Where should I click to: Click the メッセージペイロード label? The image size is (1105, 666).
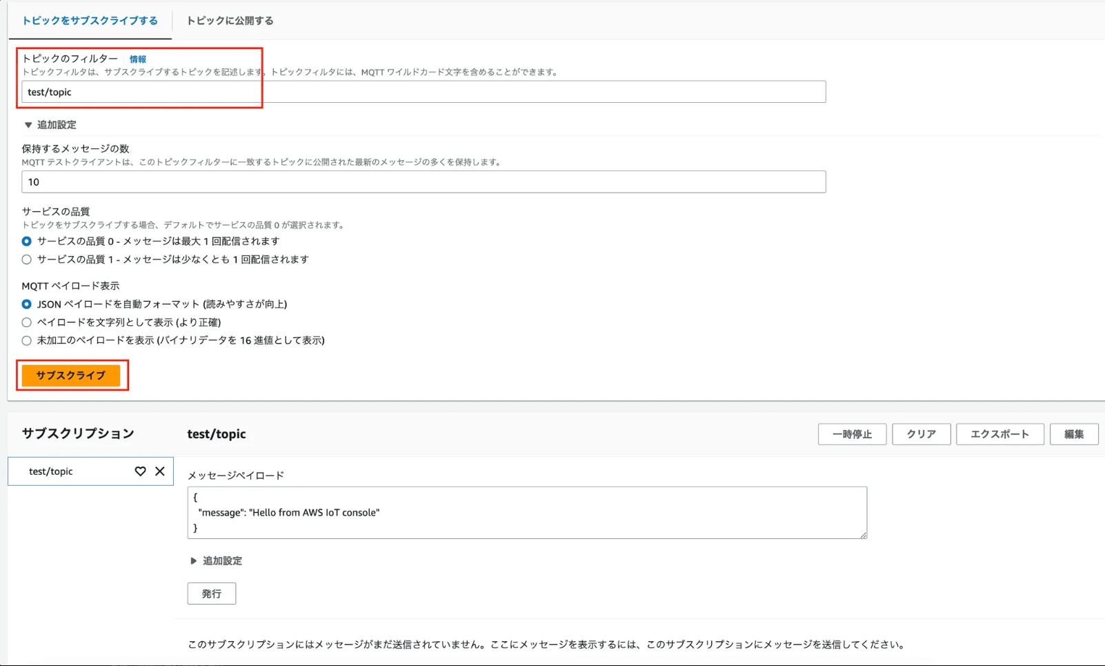[236, 476]
